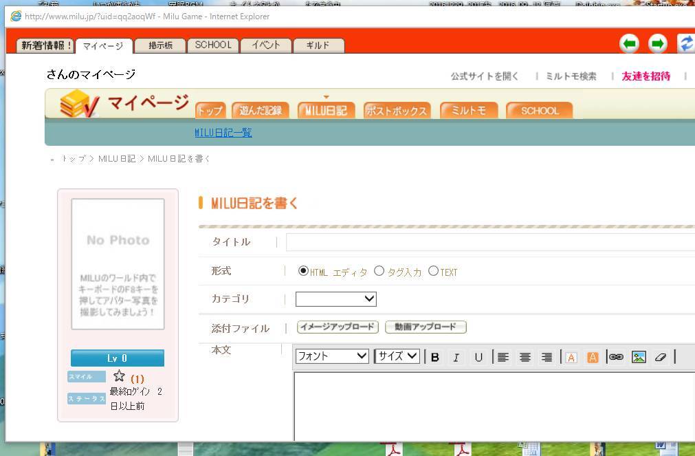
Task: Select the HTML エディタ radio button
Action: coord(303,271)
